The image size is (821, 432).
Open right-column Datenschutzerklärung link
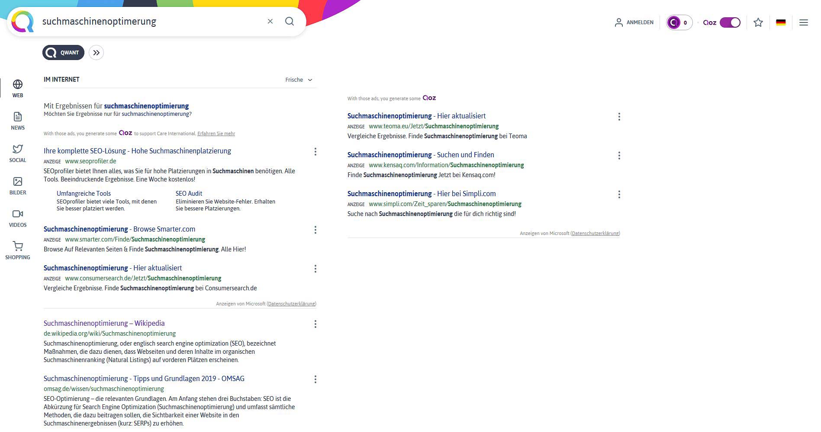coord(595,233)
